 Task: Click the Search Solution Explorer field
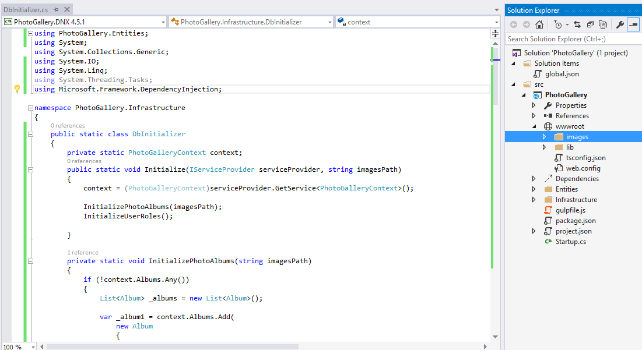(x=571, y=39)
